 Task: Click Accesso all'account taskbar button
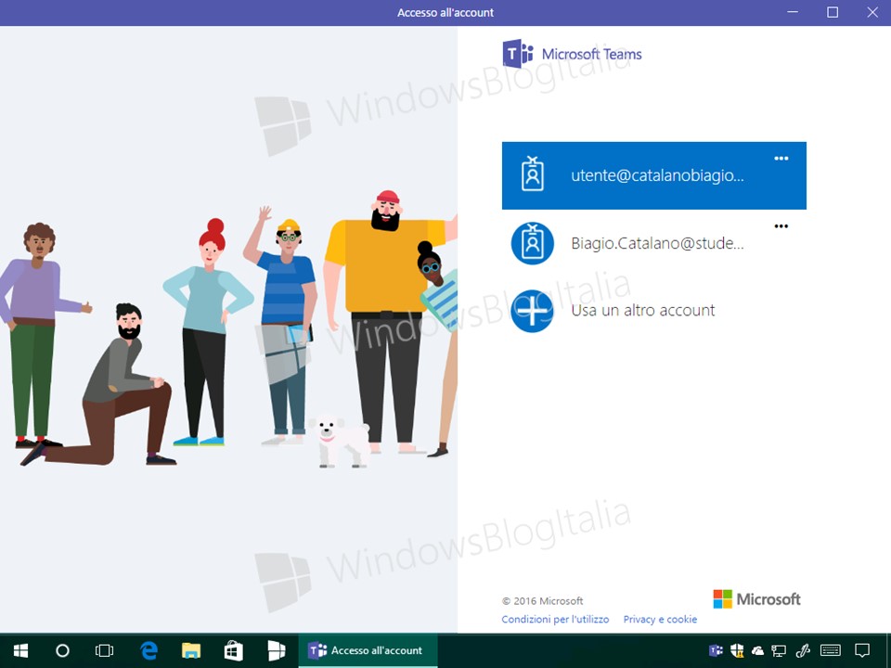pos(368,650)
